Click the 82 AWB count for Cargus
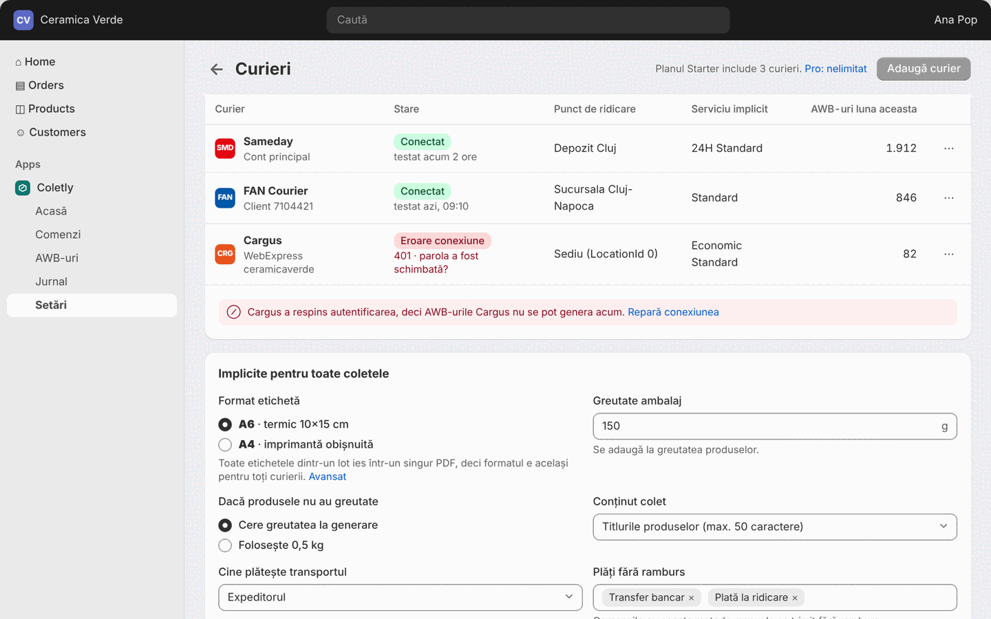991x619 pixels. click(910, 254)
